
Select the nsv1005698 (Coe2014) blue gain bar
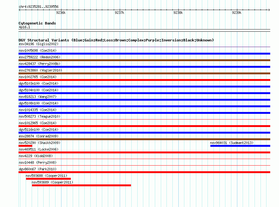point(144,54)
